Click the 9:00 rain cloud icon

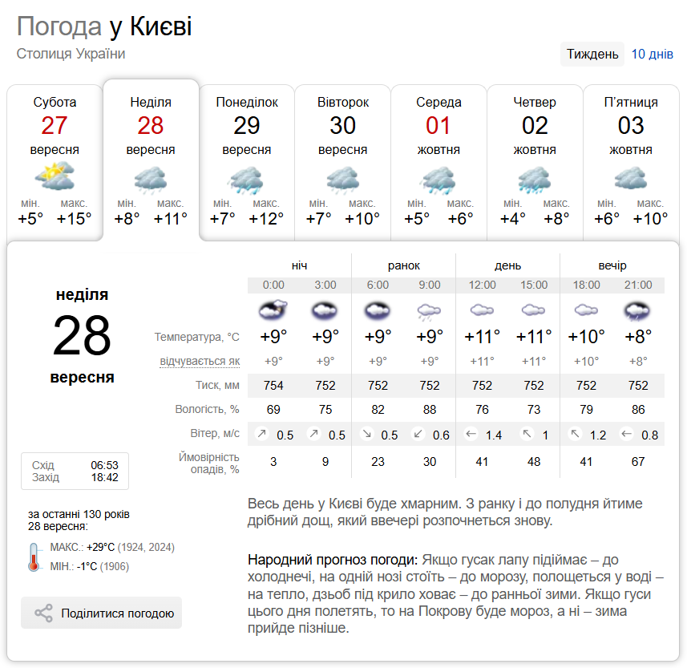pos(429,310)
